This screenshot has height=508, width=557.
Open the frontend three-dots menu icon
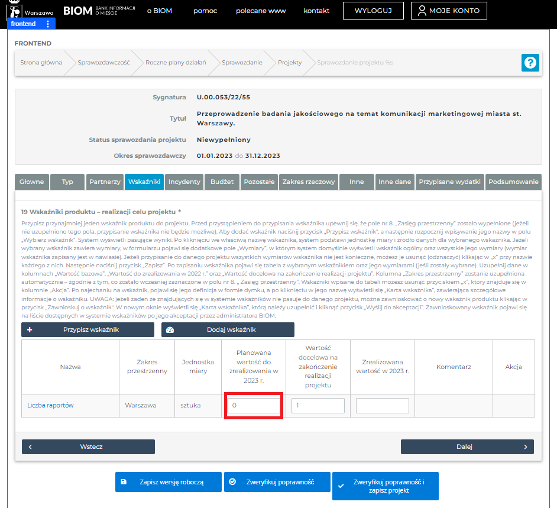[x=48, y=24]
